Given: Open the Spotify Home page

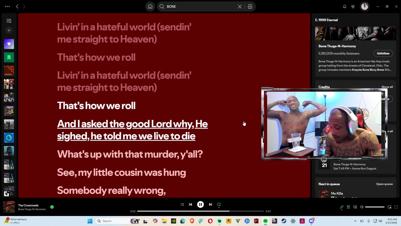Looking at the screenshot, I should 150,7.
